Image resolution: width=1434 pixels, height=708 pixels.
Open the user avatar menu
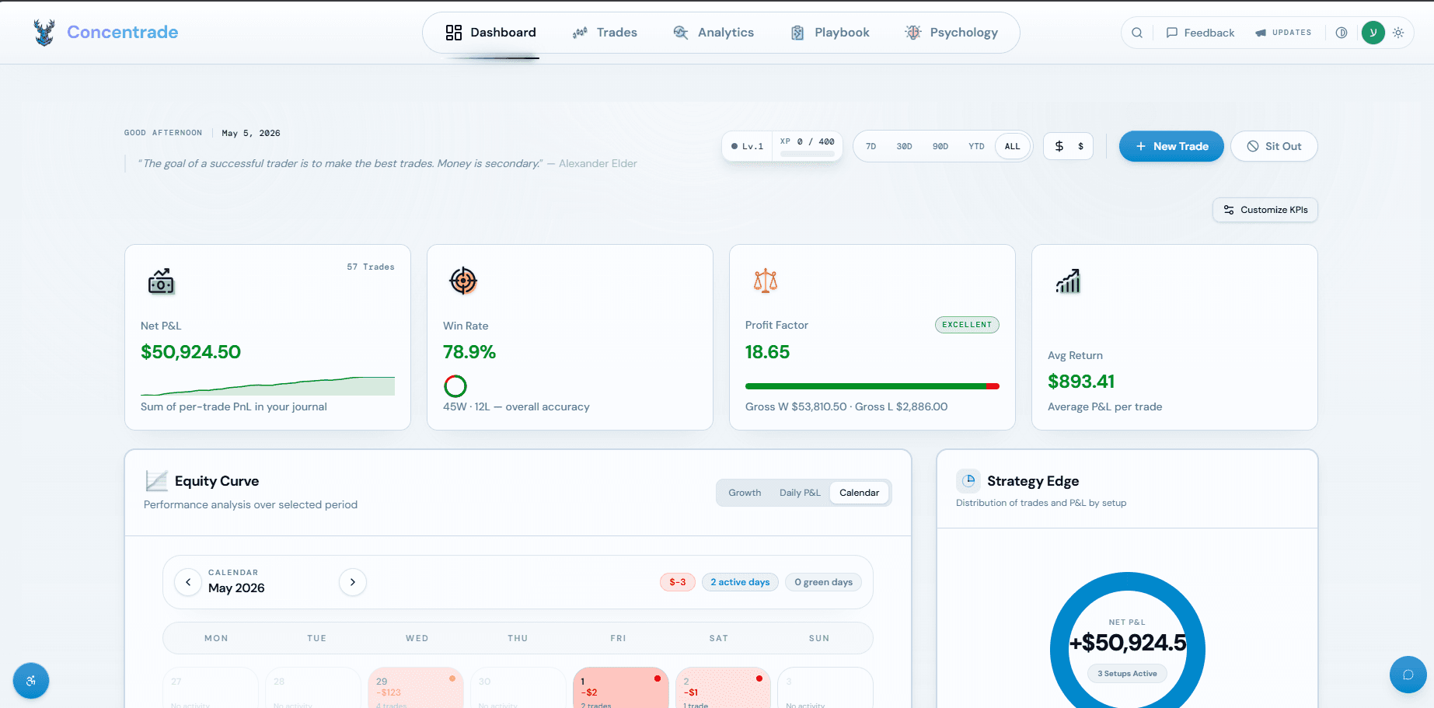(x=1373, y=33)
